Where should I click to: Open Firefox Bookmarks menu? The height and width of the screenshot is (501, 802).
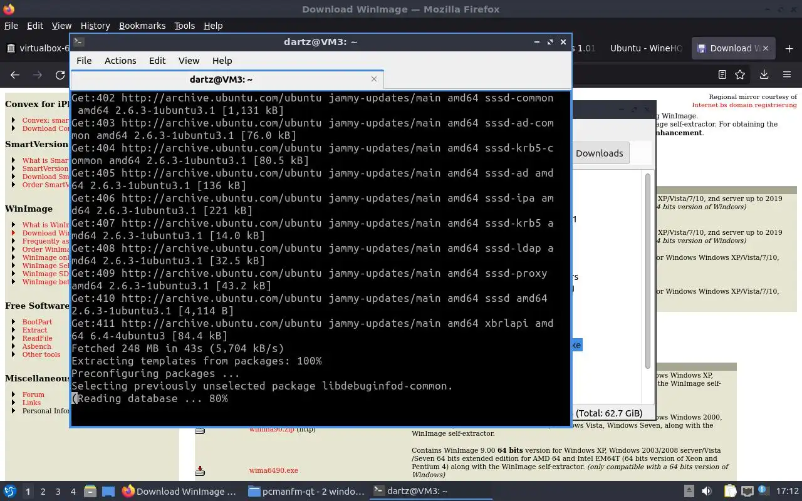click(142, 26)
